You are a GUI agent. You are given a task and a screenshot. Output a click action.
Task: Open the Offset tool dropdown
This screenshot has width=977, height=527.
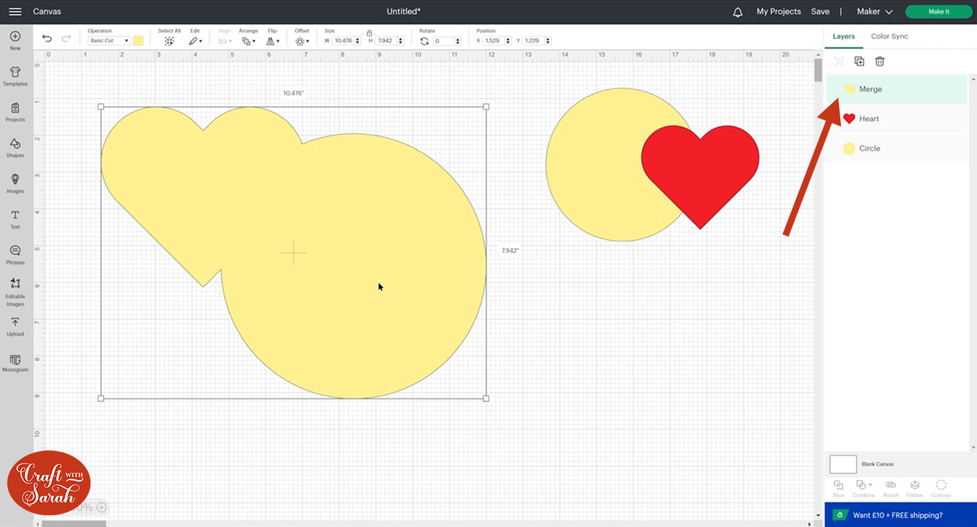(302, 41)
